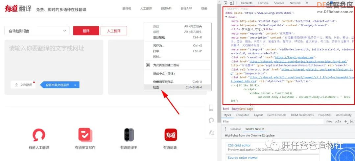Open the Source order viewer link
Viewport: 355px width, 161px height.
point(243,158)
